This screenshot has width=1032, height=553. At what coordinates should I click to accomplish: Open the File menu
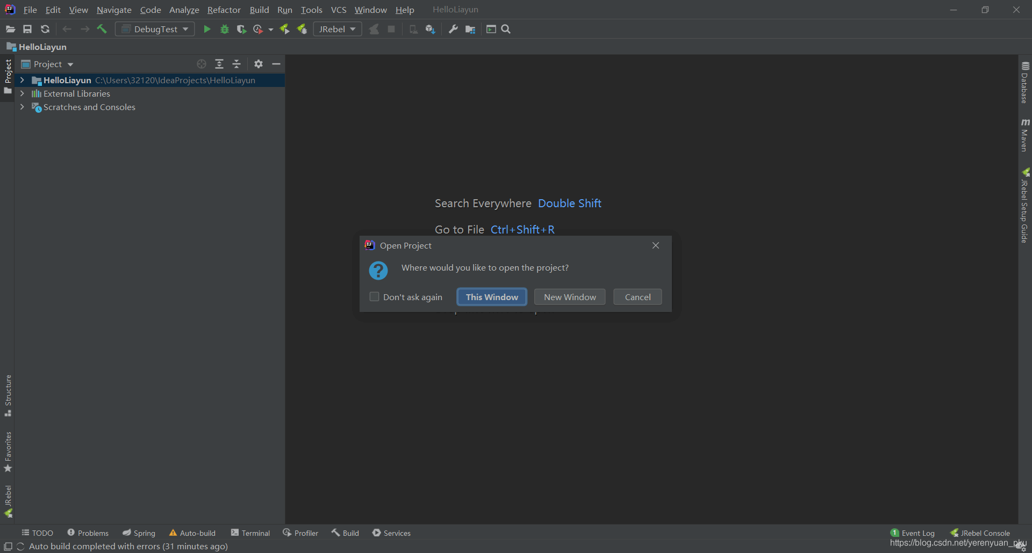point(30,10)
